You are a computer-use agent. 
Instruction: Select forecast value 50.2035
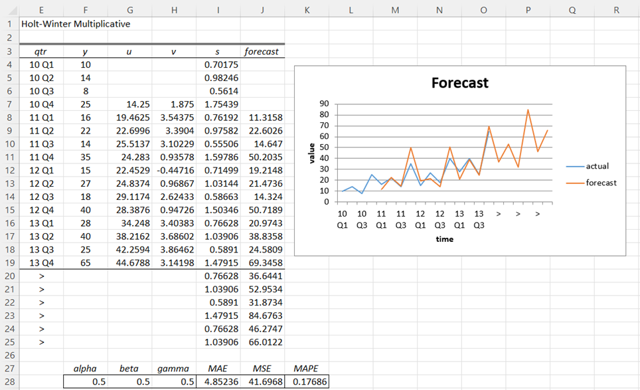(262, 157)
